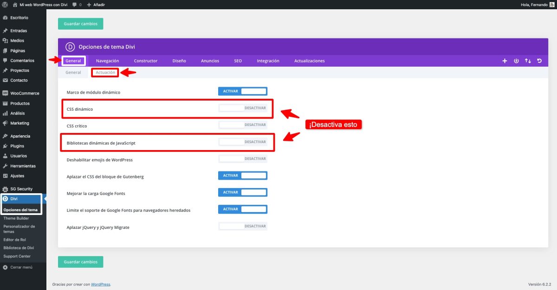Open Theme Builder from the Divi submenu
This screenshot has height=290, width=557.
(x=15, y=218)
